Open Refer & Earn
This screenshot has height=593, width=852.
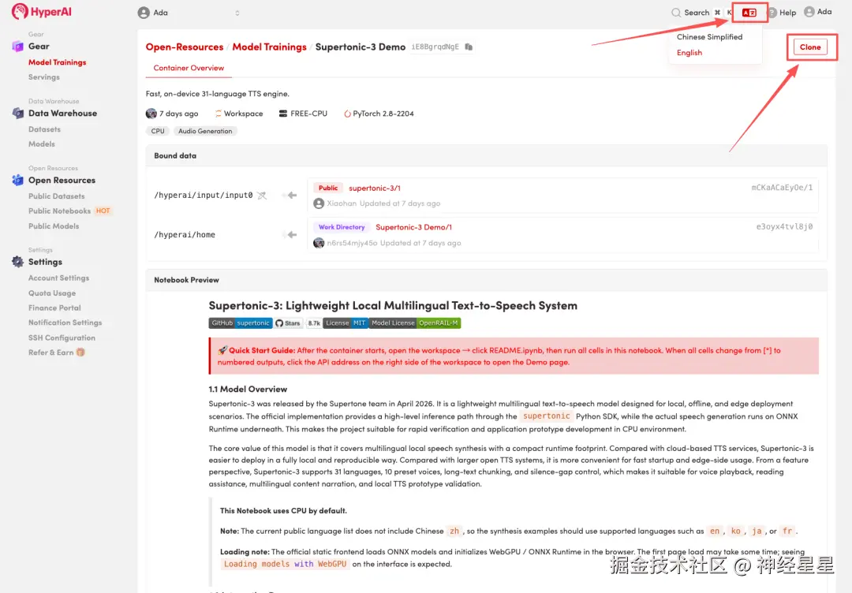click(x=50, y=352)
